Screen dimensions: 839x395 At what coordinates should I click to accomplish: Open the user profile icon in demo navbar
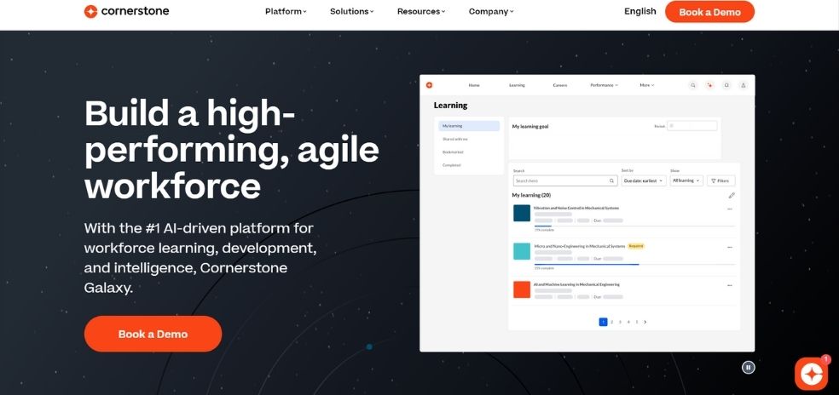click(744, 85)
